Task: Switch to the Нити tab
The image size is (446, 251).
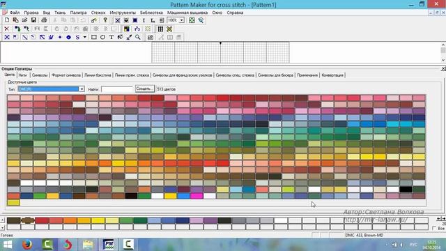Action: pos(22,75)
